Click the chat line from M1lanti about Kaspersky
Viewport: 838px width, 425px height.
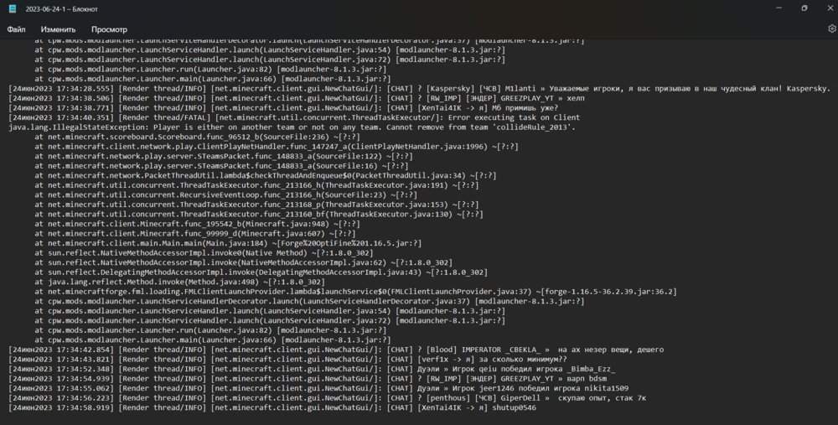[420, 89]
